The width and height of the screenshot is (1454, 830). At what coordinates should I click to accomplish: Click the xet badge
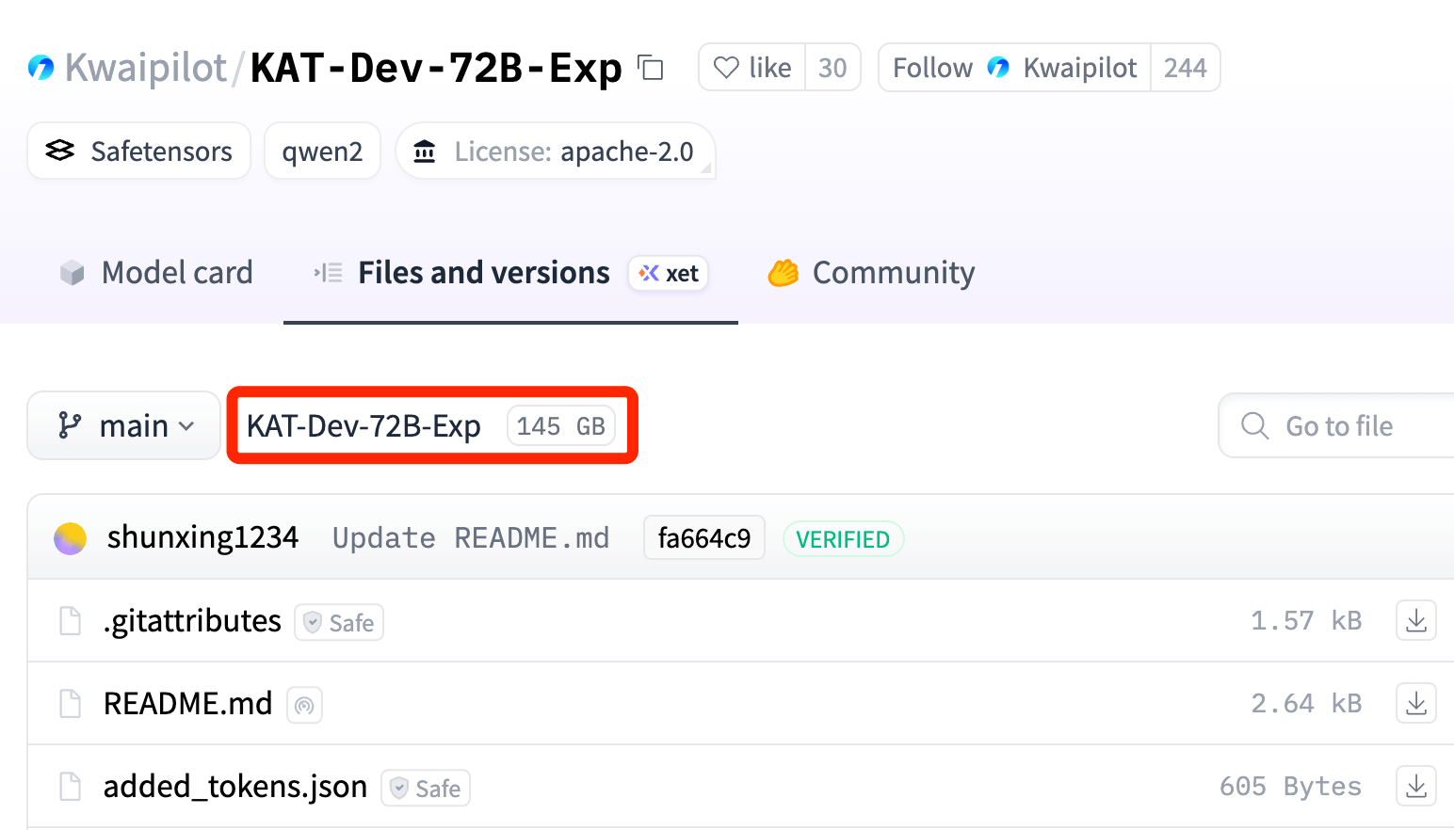tap(669, 274)
